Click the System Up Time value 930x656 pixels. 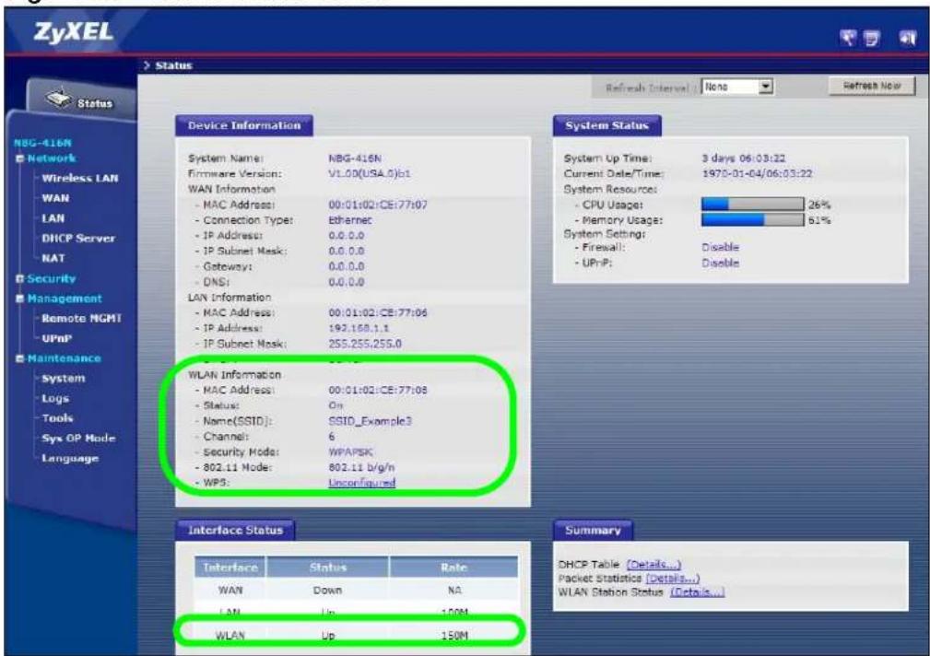pyautogui.click(x=743, y=158)
